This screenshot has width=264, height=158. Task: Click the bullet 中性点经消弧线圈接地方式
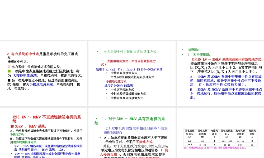coord(128,94)
